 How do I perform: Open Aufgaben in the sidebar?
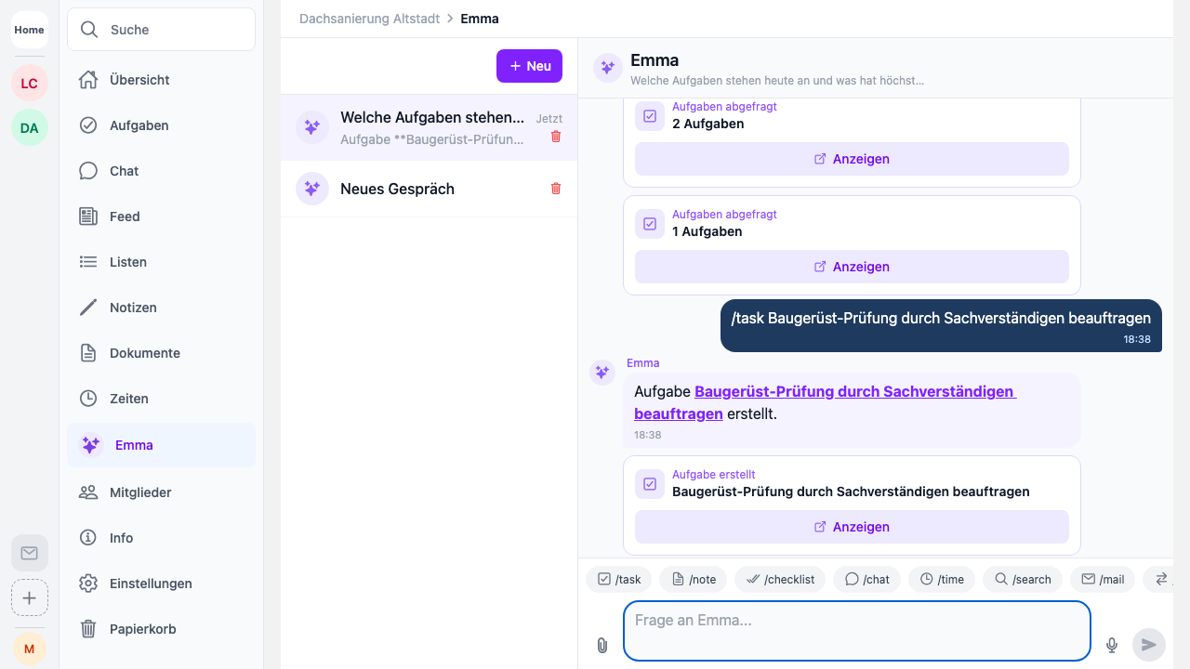click(139, 125)
